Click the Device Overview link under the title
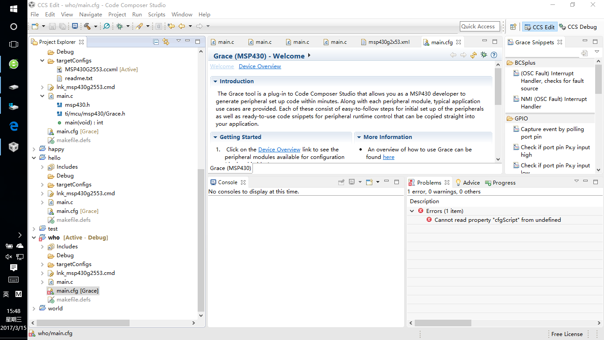Screen dimensions: 604x340 [x=260, y=66]
